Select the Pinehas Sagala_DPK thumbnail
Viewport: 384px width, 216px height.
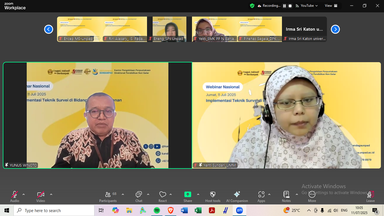point(259,29)
